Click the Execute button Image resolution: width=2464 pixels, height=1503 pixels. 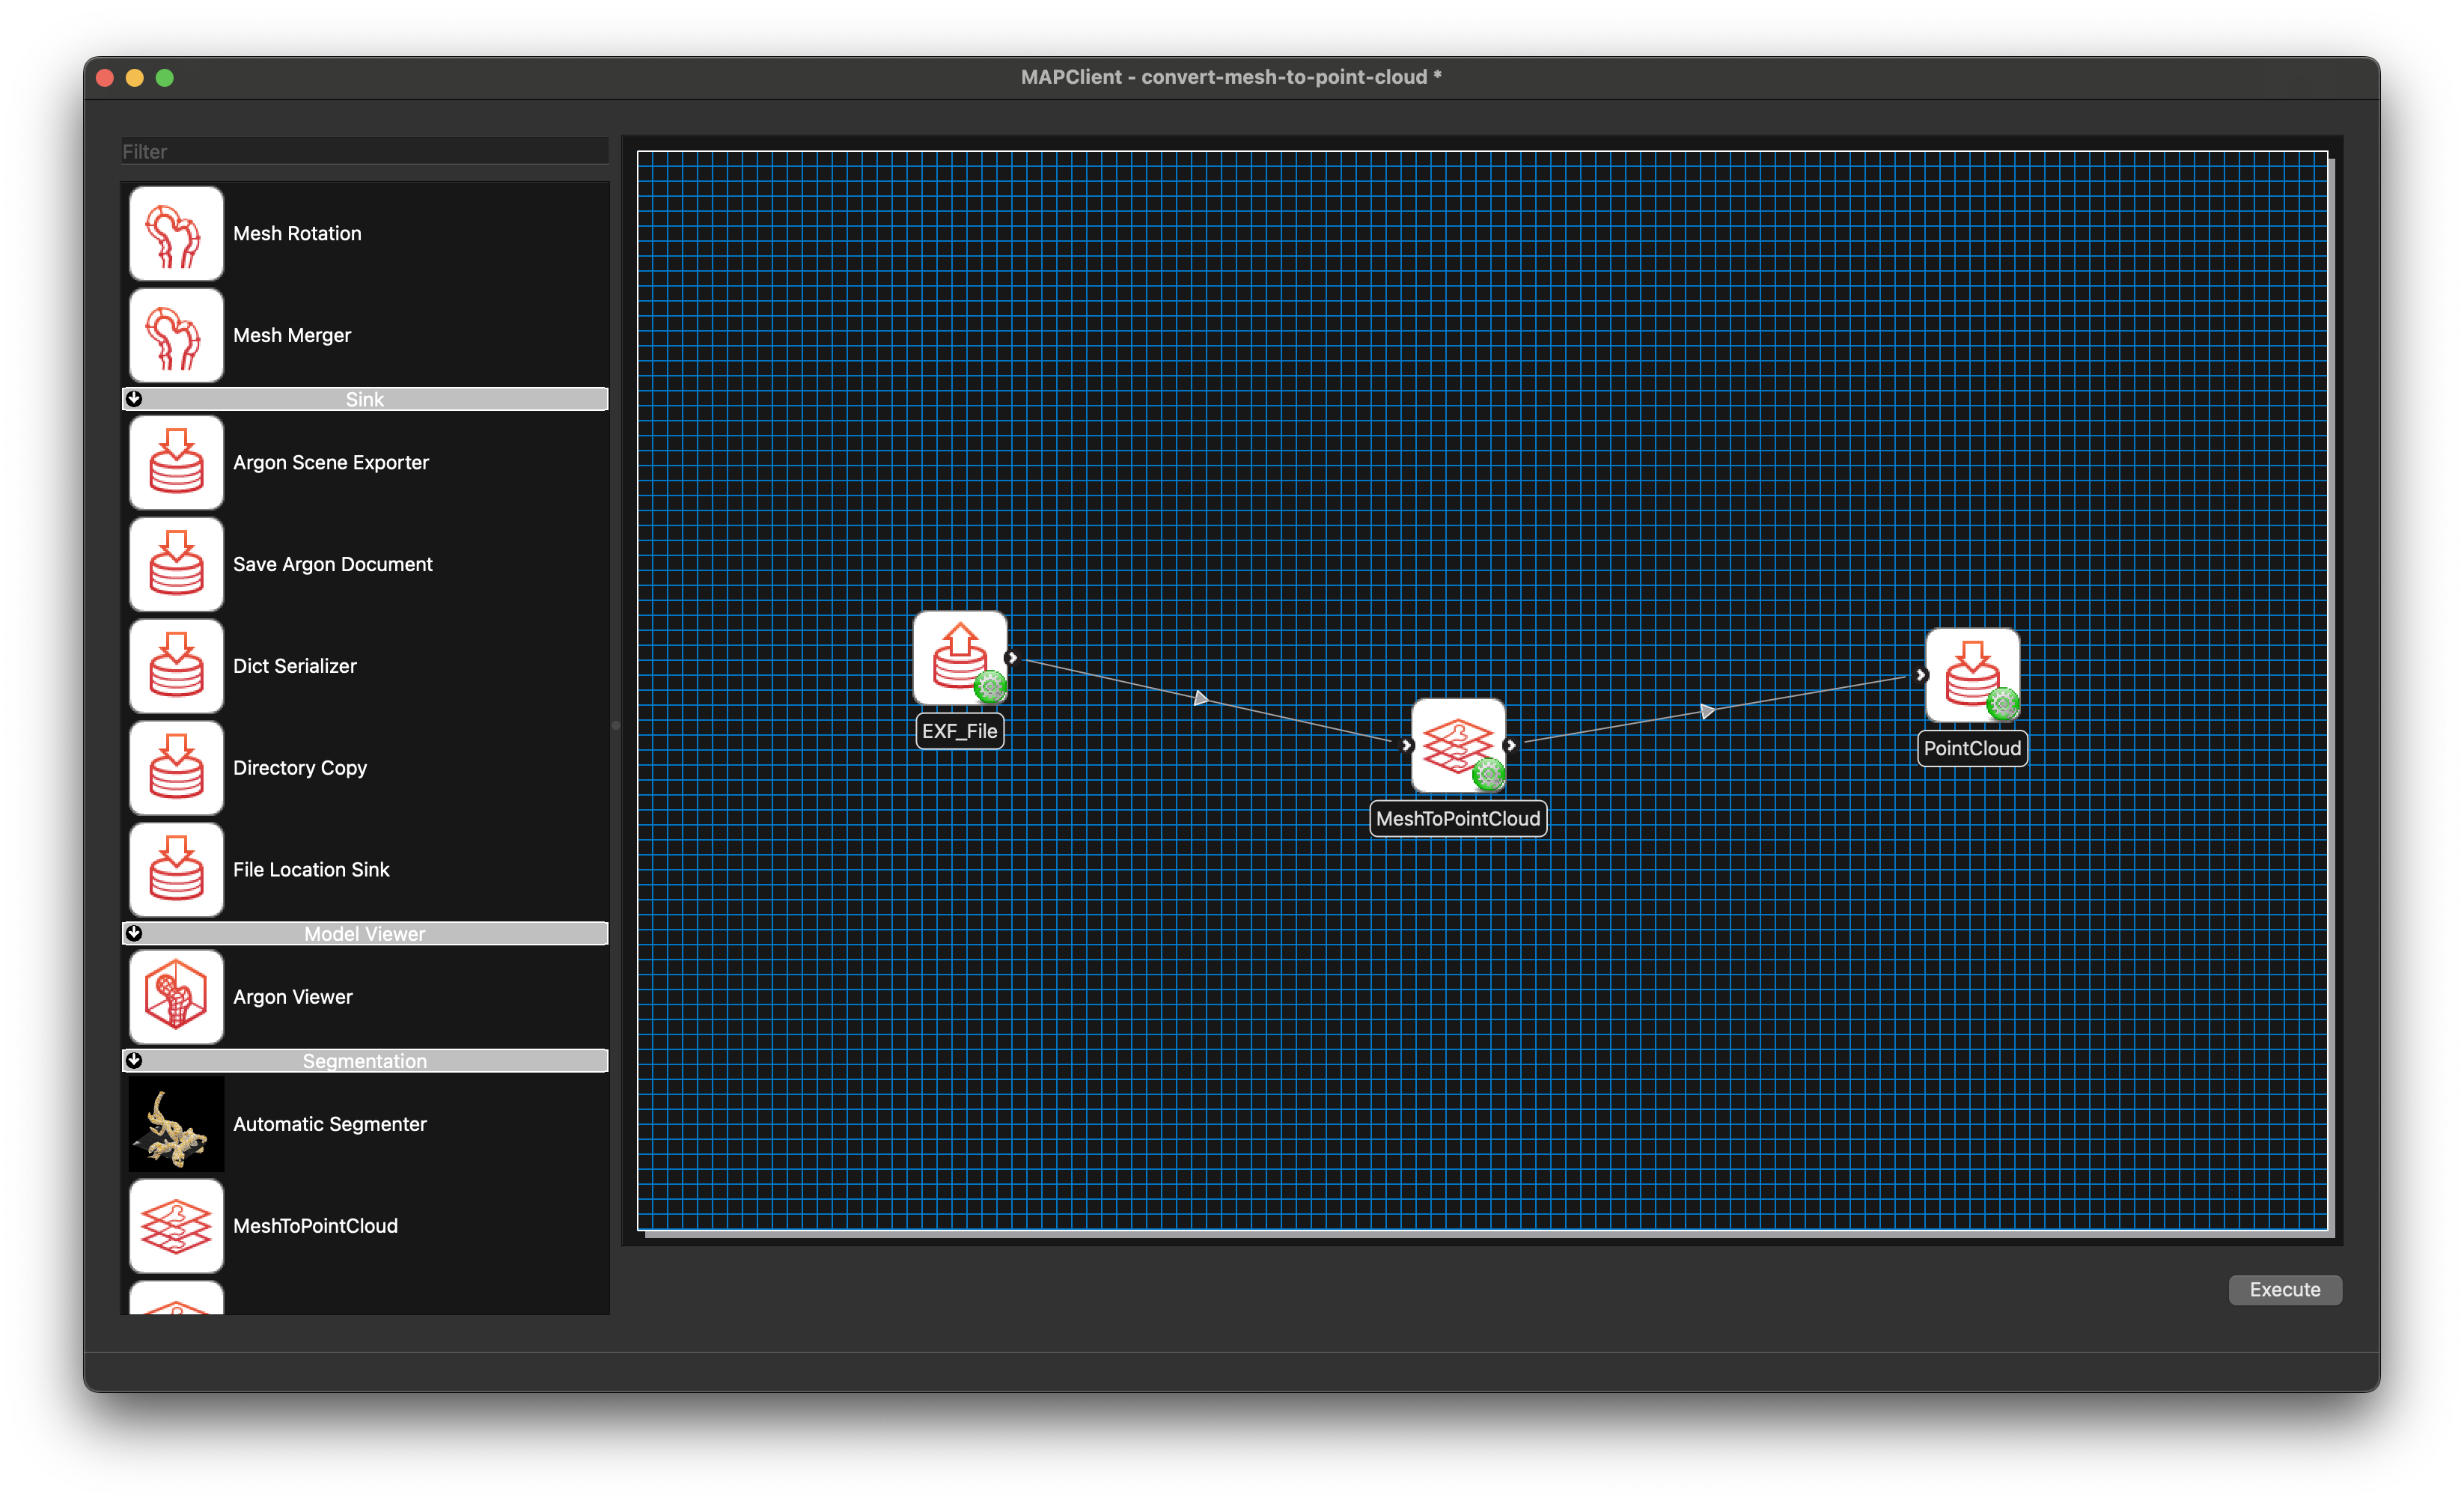click(2285, 1290)
